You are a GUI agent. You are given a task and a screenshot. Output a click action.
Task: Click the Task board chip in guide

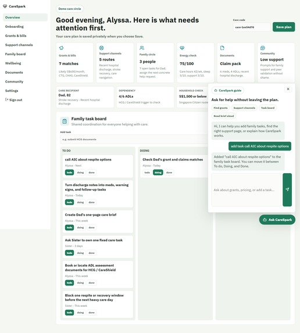267,108
